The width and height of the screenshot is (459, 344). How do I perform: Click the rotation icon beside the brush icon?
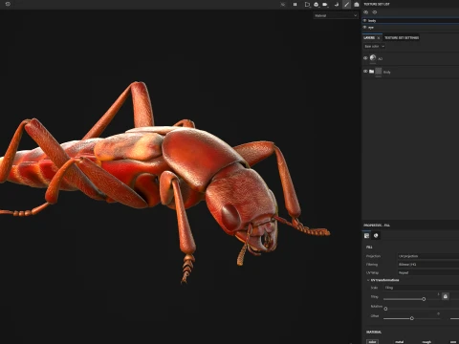pyautogui.click(x=337, y=5)
